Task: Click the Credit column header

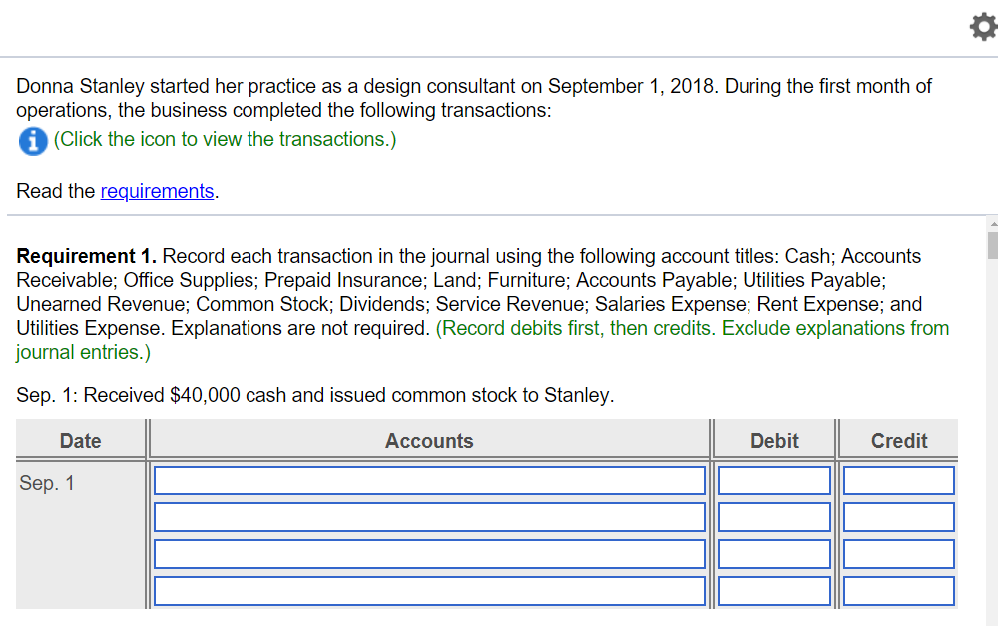Action: click(x=898, y=440)
